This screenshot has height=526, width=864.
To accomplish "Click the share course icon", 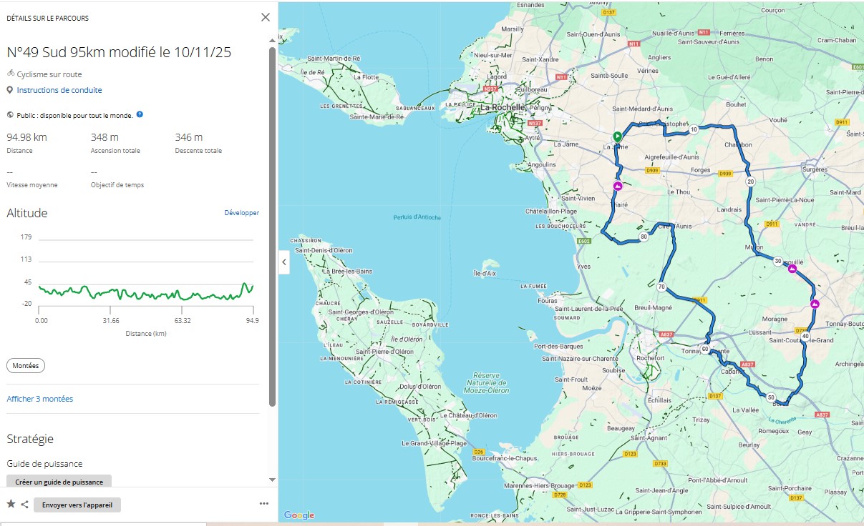I will tap(24, 505).
